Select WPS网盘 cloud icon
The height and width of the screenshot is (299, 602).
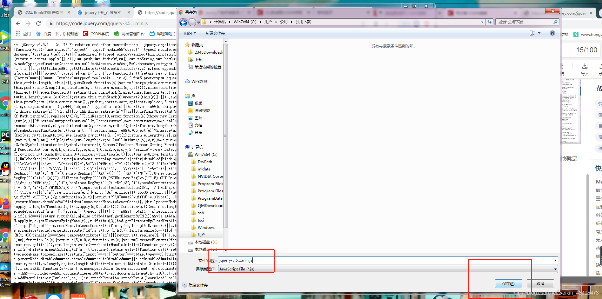click(x=187, y=82)
